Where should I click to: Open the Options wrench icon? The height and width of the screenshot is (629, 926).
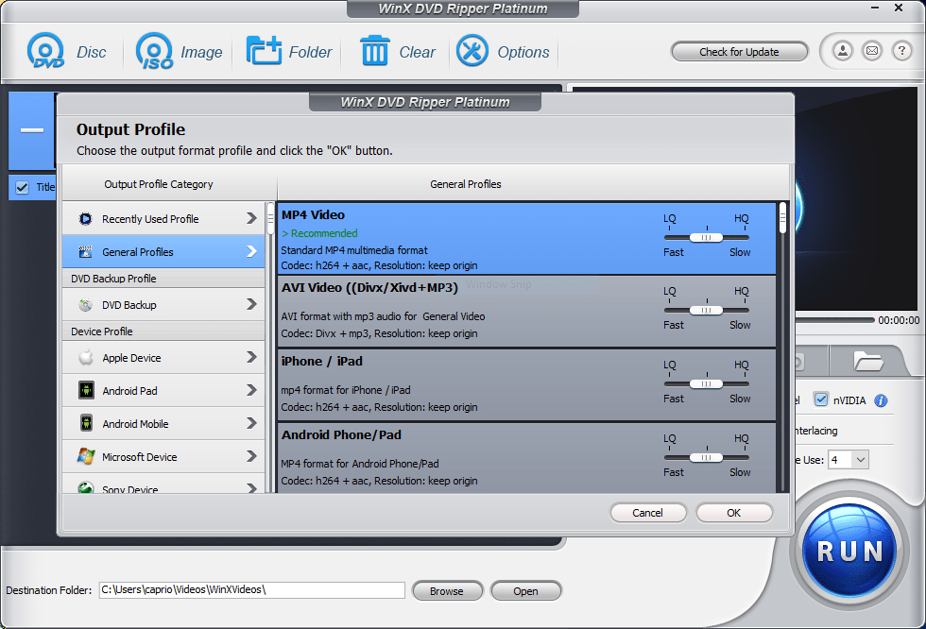[472, 51]
